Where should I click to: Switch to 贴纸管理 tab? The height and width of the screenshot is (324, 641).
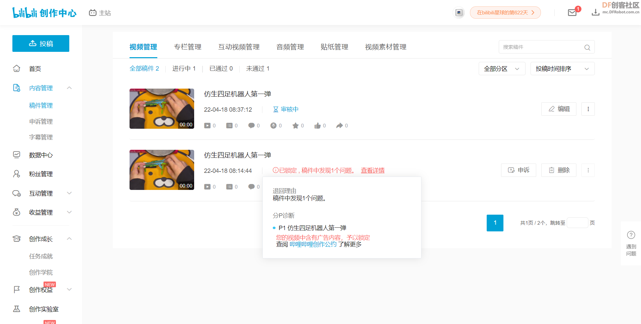(x=334, y=47)
